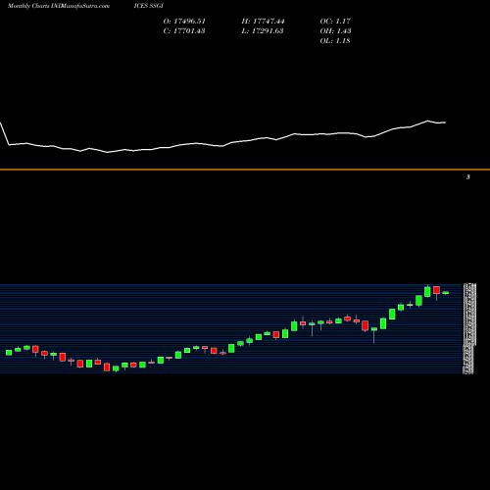Click the last small green candlestick
This screenshot has width=490, height=490.
tap(446, 293)
